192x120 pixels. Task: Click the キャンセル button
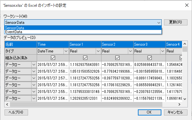[x=176, y=112]
